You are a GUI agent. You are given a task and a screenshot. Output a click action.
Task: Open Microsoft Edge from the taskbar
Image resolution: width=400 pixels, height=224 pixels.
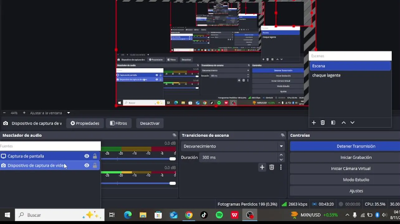click(128, 215)
